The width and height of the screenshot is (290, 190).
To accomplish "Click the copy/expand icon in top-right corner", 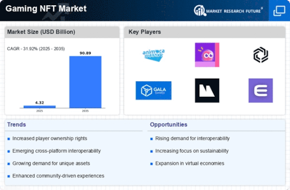I will (x=279, y=11).
